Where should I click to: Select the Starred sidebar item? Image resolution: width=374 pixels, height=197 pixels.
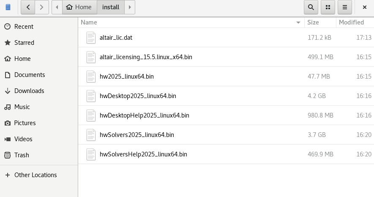click(x=24, y=43)
